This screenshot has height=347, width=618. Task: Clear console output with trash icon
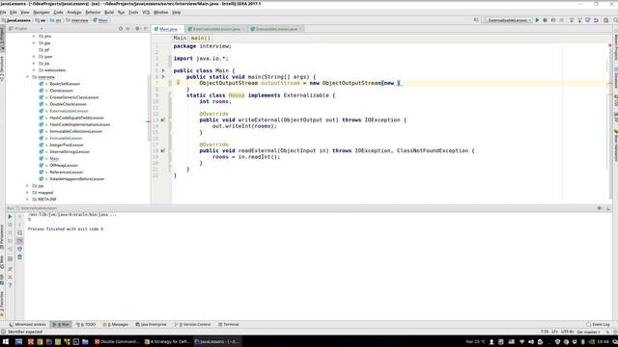coord(19,257)
